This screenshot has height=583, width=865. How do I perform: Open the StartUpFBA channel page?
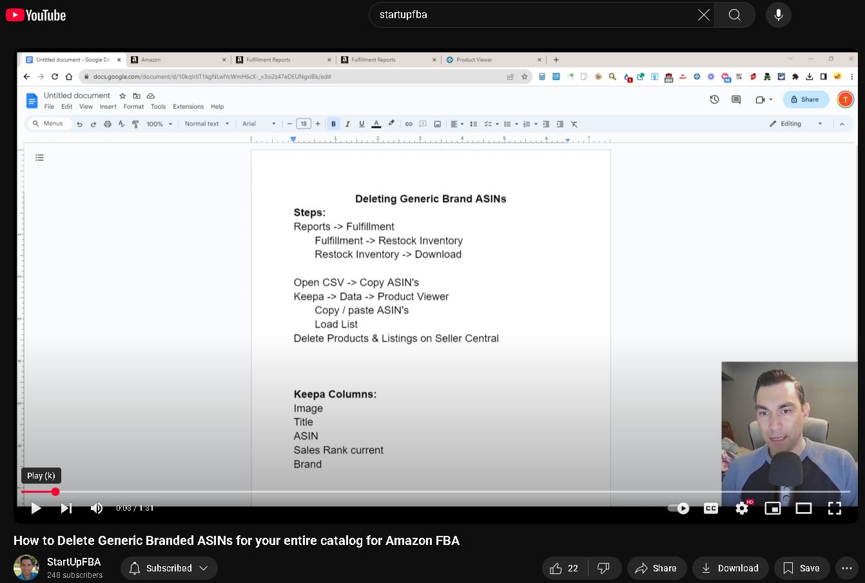[74, 561]
